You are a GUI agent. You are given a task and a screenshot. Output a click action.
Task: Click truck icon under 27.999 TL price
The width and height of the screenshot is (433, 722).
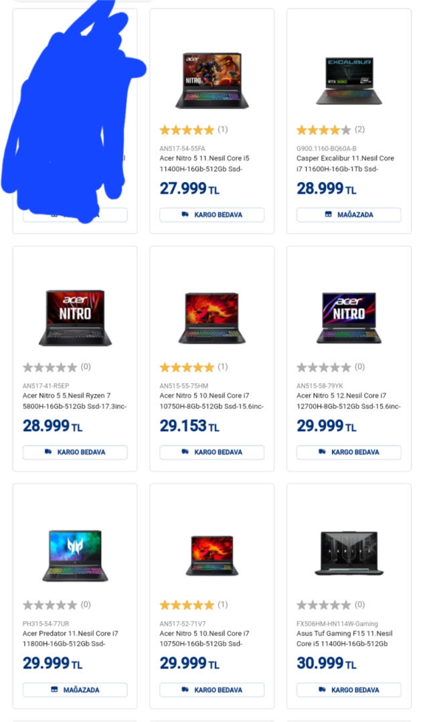pyautogui.click(x=185, y=214)
